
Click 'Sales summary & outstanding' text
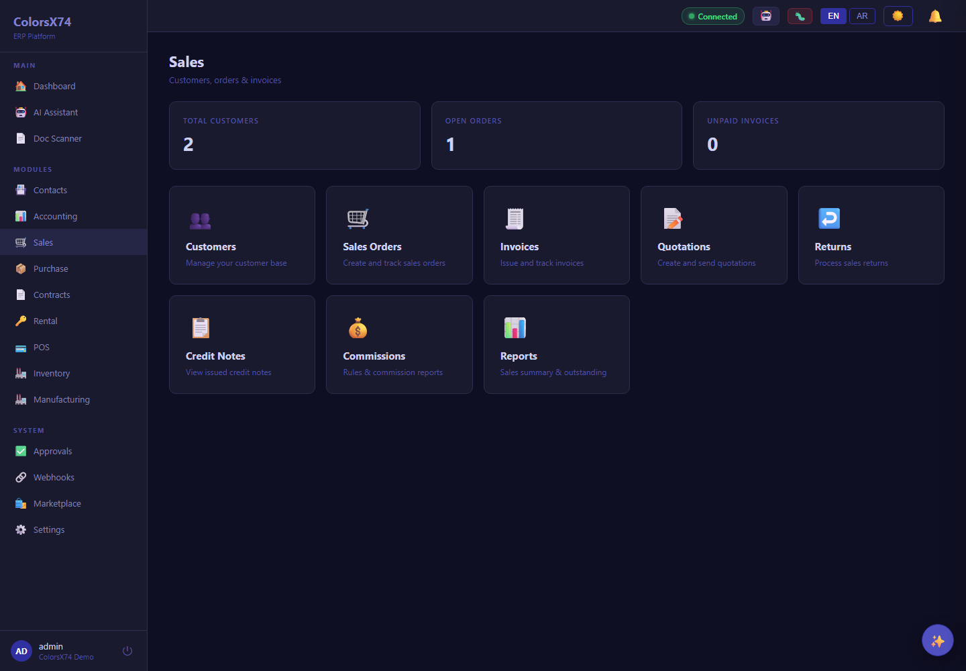tap(553, 372)
